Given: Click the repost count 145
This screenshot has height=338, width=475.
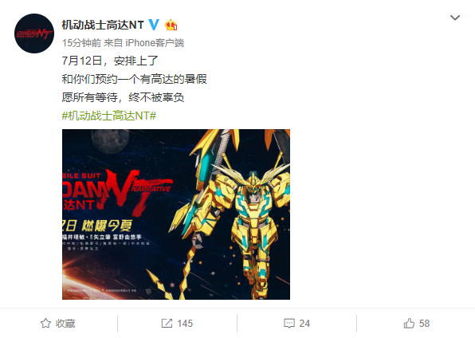Looking at the screenshot, I should coord(185,323).
